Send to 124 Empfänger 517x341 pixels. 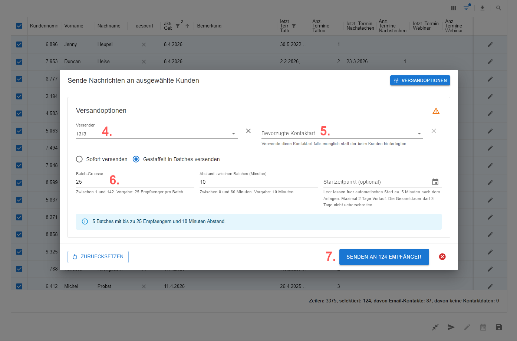click(x=384, y=257)
